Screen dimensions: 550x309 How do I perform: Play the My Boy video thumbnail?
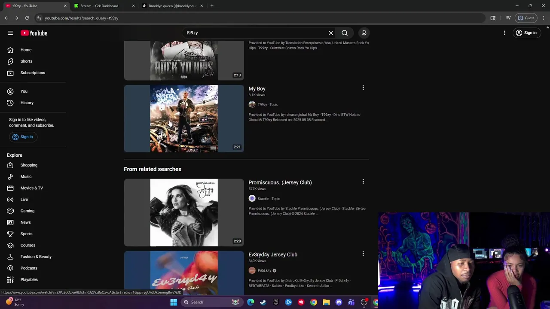184,118
